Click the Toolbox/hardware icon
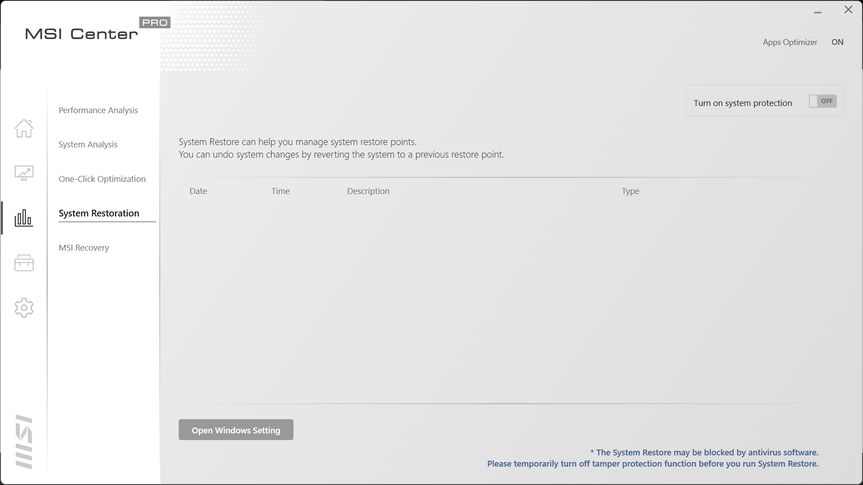This screenshot has width=863, height=485. tap(24, 263)
